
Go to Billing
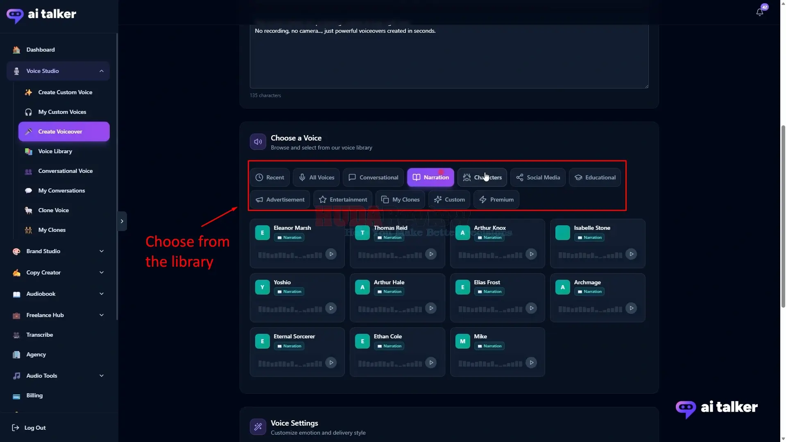pos(58,395)
